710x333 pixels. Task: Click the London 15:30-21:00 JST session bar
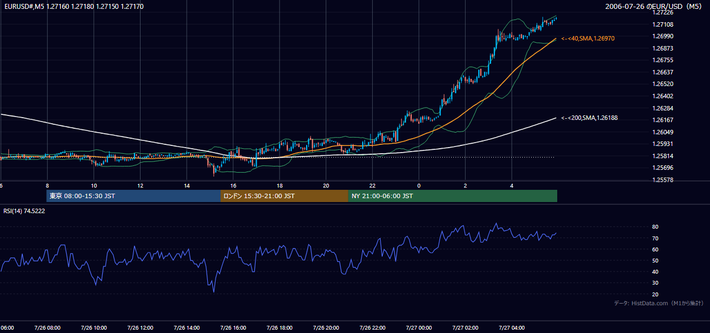pos(284,196)
